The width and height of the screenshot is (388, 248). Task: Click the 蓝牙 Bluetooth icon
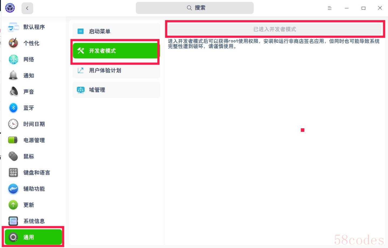[13, 108]
